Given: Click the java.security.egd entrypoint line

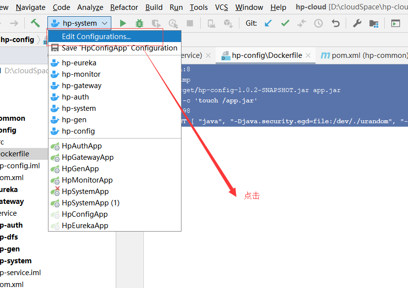Looking at the screenshot, I should (x=295, y=121).
